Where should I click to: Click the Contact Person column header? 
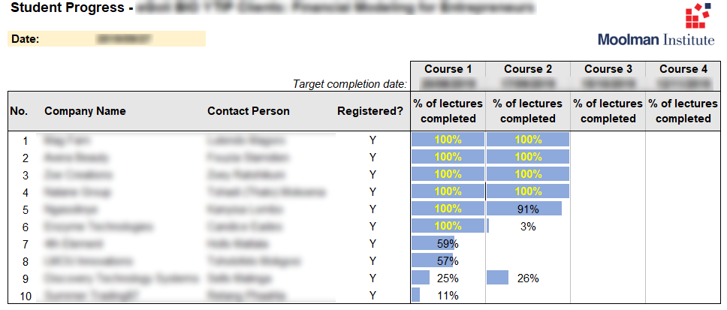point(249,111)
